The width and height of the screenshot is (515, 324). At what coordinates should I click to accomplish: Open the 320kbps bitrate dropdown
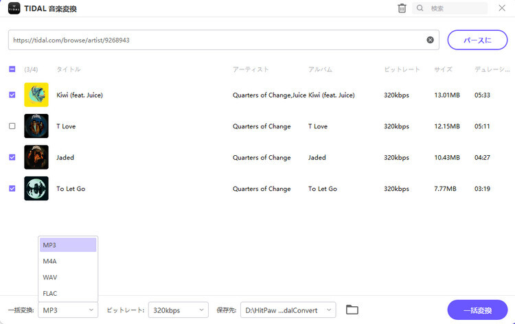[179, 310]
